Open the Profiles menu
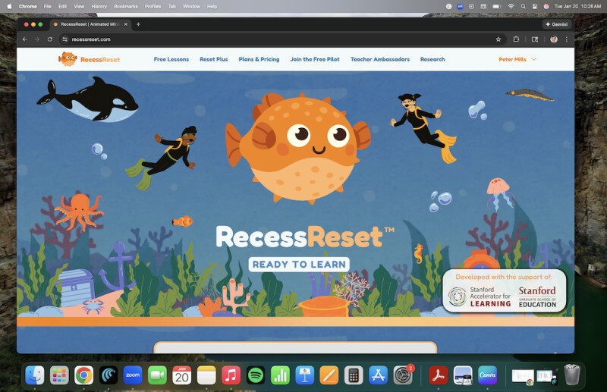The width and height of the screenshot is (607, 392). point(153,6)
